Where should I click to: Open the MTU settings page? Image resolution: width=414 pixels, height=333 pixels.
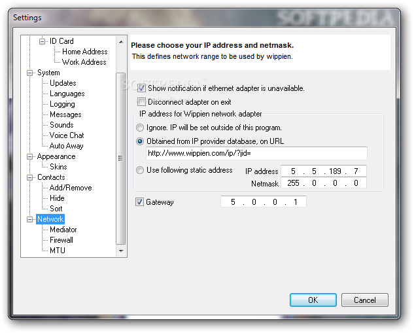tap(58, 251)
